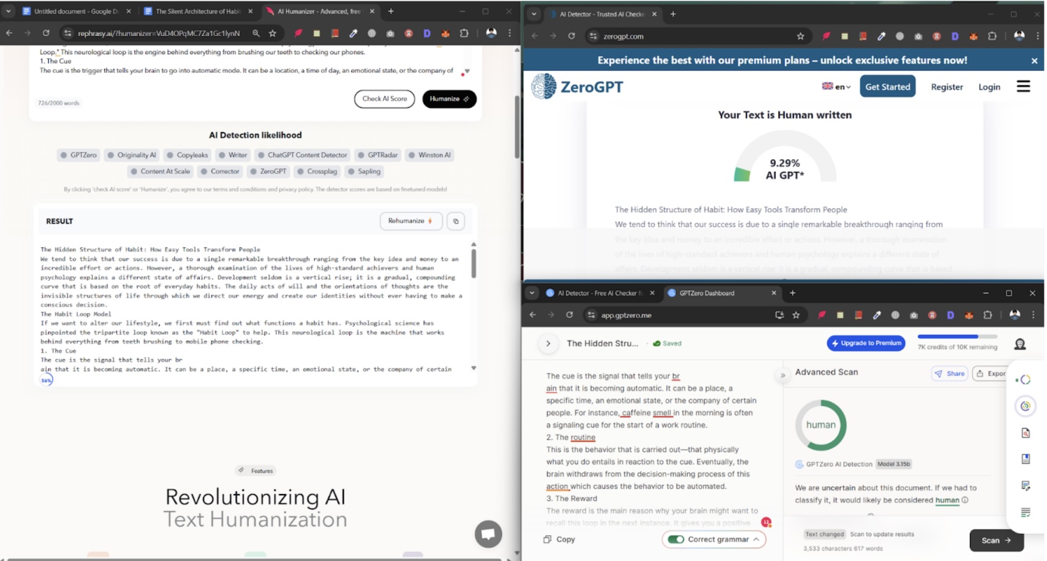This screenshot has height=561, width=1047.
Task: Expand the GPTZero sidebar with the chevron
Action: tap(548, 343)
